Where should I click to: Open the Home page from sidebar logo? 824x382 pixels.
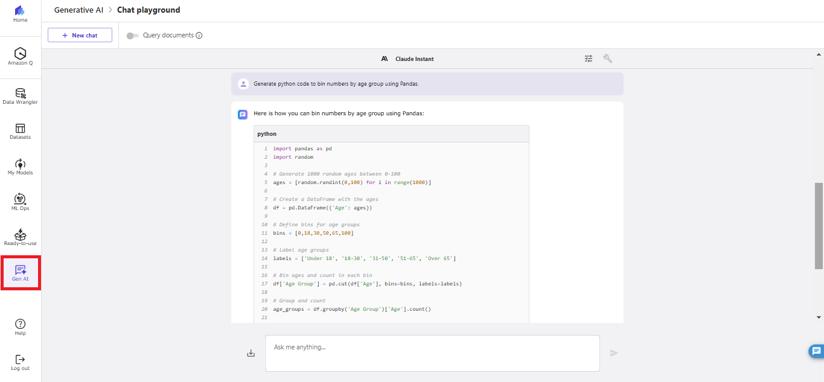(x=21, y=14)
